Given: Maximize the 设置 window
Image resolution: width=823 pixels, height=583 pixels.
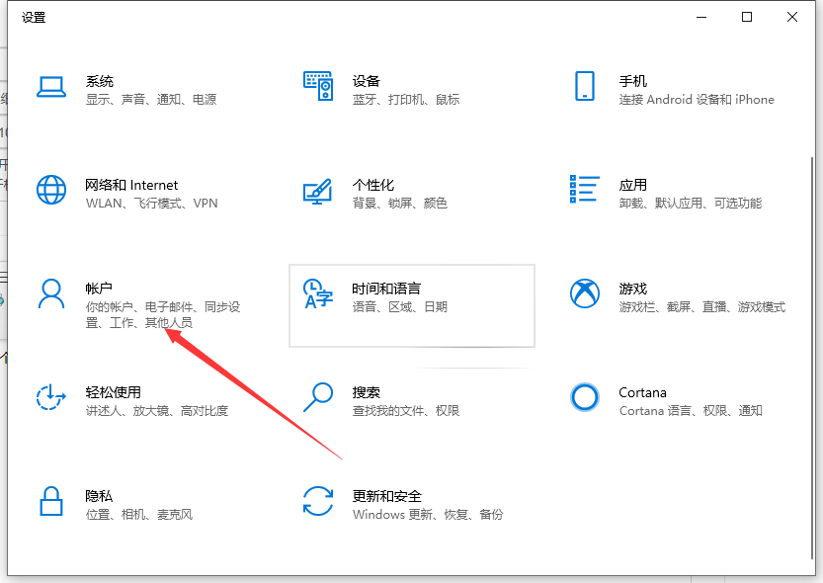Looking at the screenshot, I should click(x=747, y=17).
